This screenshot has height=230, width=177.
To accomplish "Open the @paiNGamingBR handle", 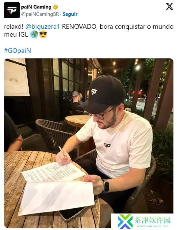I will [40, 14].
